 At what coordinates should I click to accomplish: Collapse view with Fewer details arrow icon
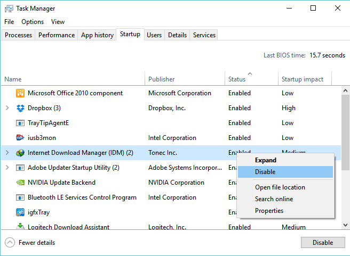(10, 243)
